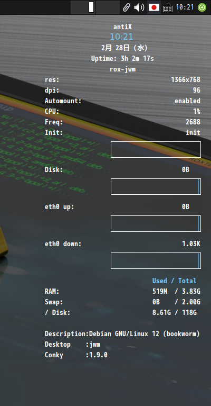Viewport: 211px width, 406px height.
Task: Click the dpi value 96
Action: 197,91
